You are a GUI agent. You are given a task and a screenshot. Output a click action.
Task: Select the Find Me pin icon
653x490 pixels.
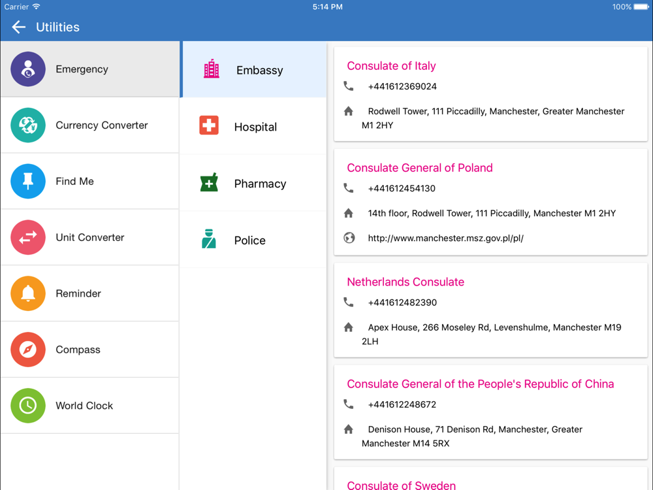tap(28, 181)
